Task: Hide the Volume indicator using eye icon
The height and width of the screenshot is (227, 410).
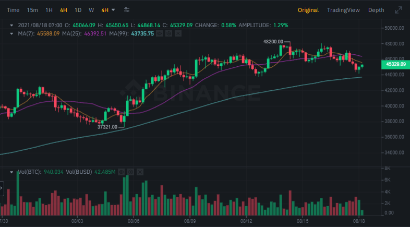Action: click(x=122, y=172)
